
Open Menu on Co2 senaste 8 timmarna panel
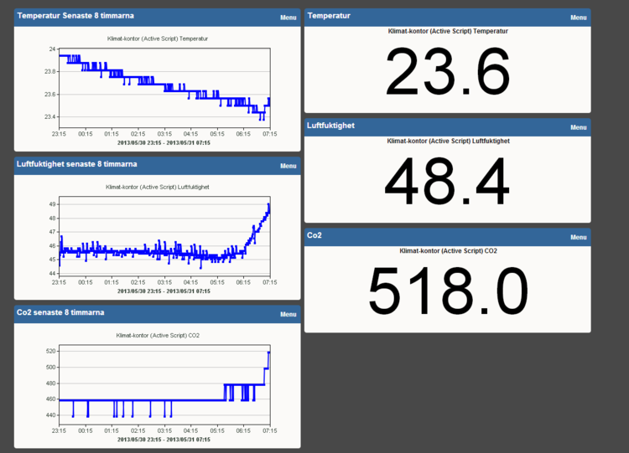pyautogui.click(x=288, y=314)
